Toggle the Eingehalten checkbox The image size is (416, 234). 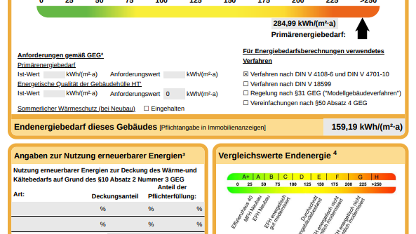click(x=147, y=109)
